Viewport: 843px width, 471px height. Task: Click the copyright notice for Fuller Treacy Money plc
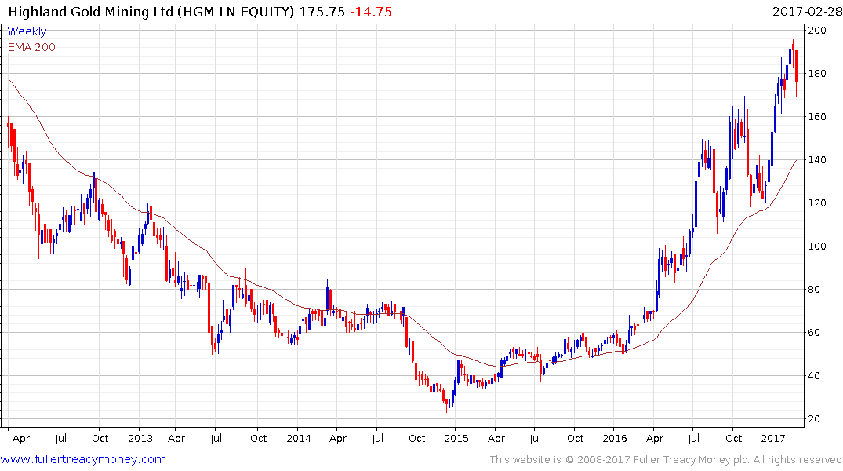click(666, 460)
